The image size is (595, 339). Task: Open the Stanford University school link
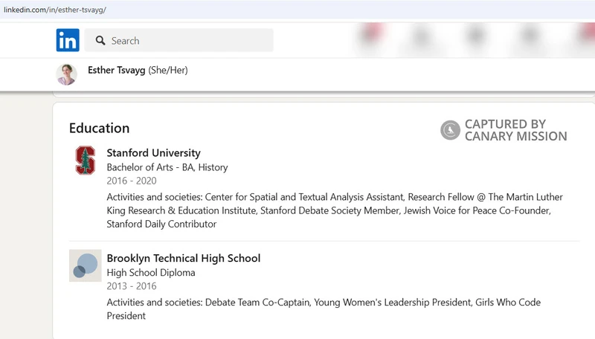point(153,153)
